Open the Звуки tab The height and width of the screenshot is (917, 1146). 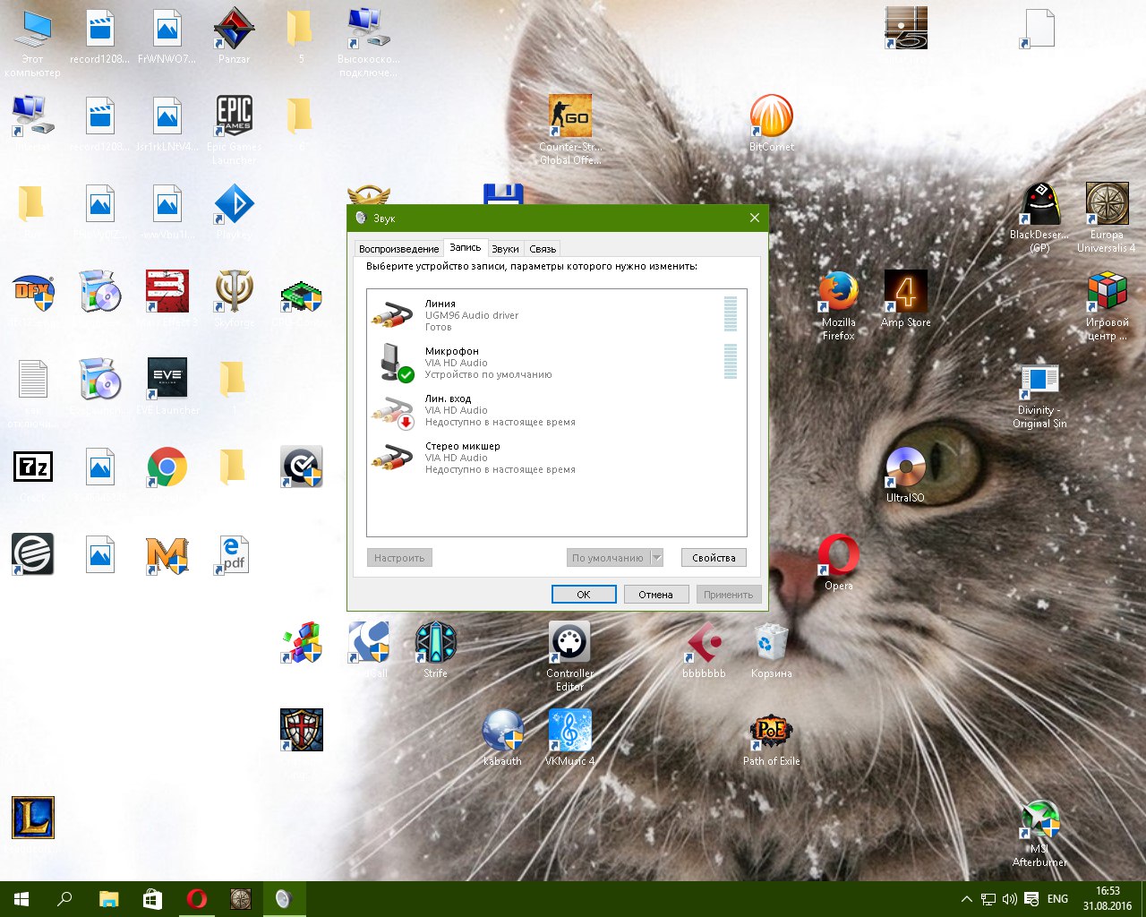click(x=505, y=249)
